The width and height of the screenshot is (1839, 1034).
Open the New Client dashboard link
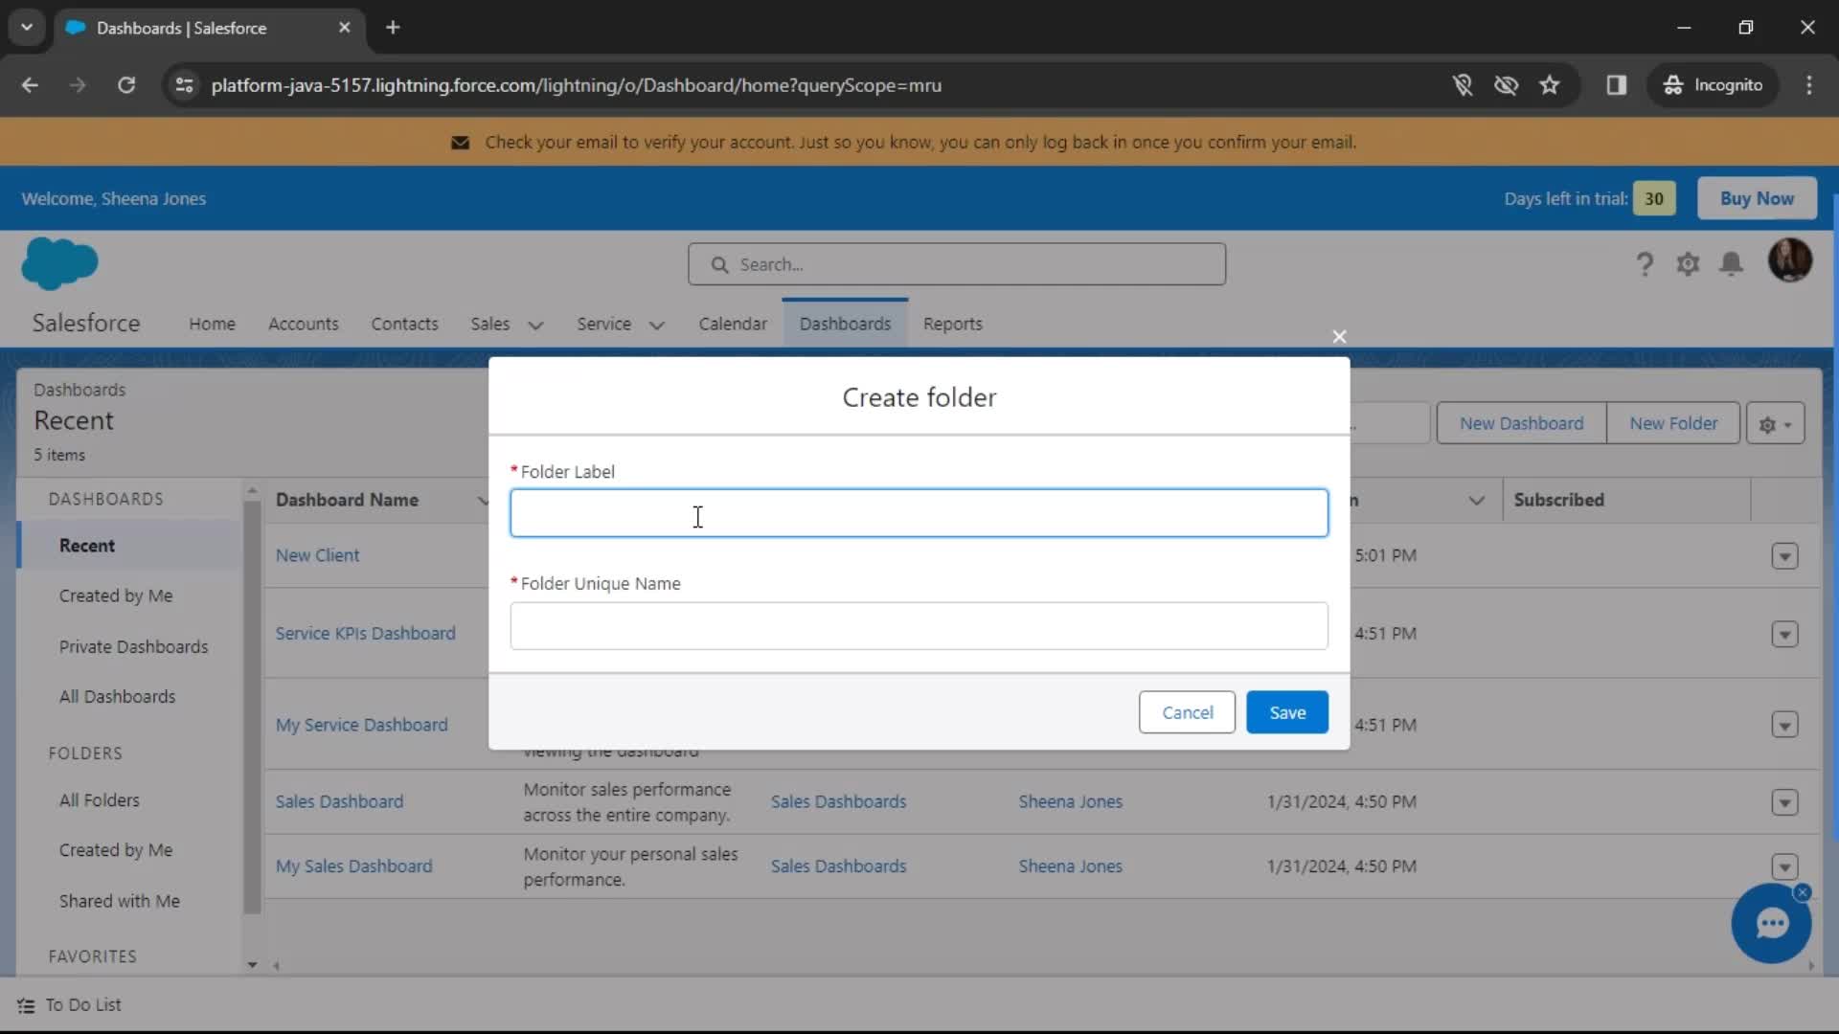(317, 555)
